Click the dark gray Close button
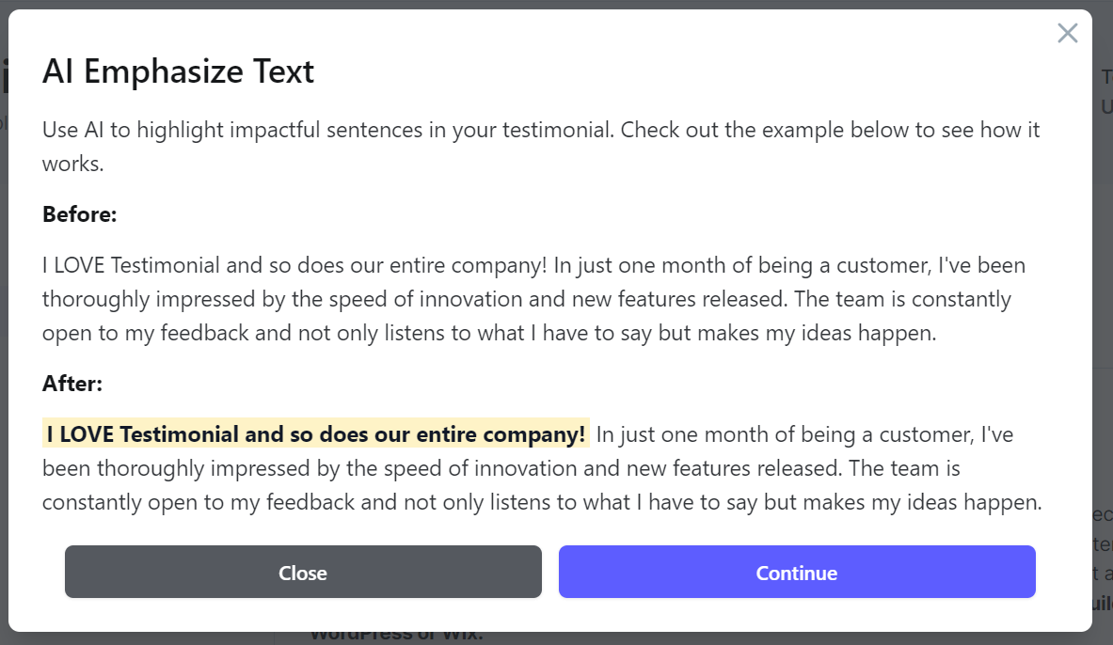Viewport: 1113px width, 645px height. [x=303, y=572]
